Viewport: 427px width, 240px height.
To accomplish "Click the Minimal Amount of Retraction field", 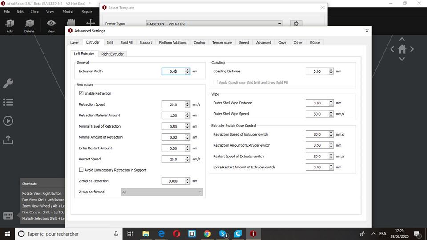I will click(173, 137).
